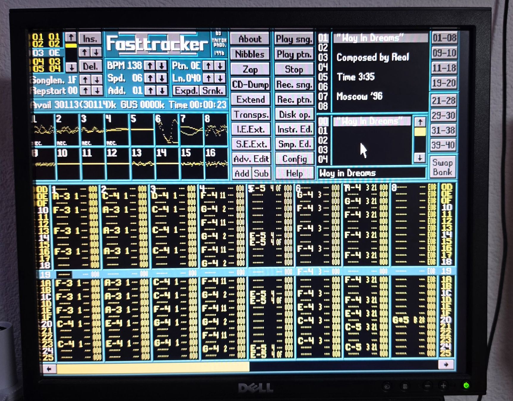Viewport: 513px width, 401px height.
Task: Select instrument bank 29-30
Action: 443,115
